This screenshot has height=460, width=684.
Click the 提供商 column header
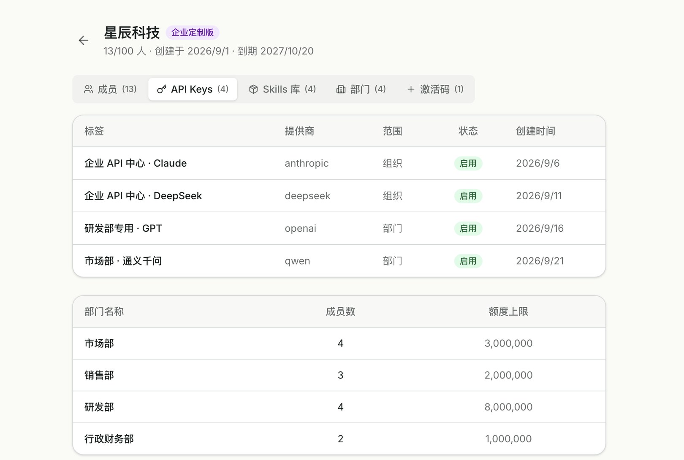(x=299, y=131)
